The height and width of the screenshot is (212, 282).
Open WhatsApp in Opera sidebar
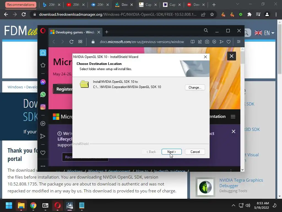[x=43, y=94]
